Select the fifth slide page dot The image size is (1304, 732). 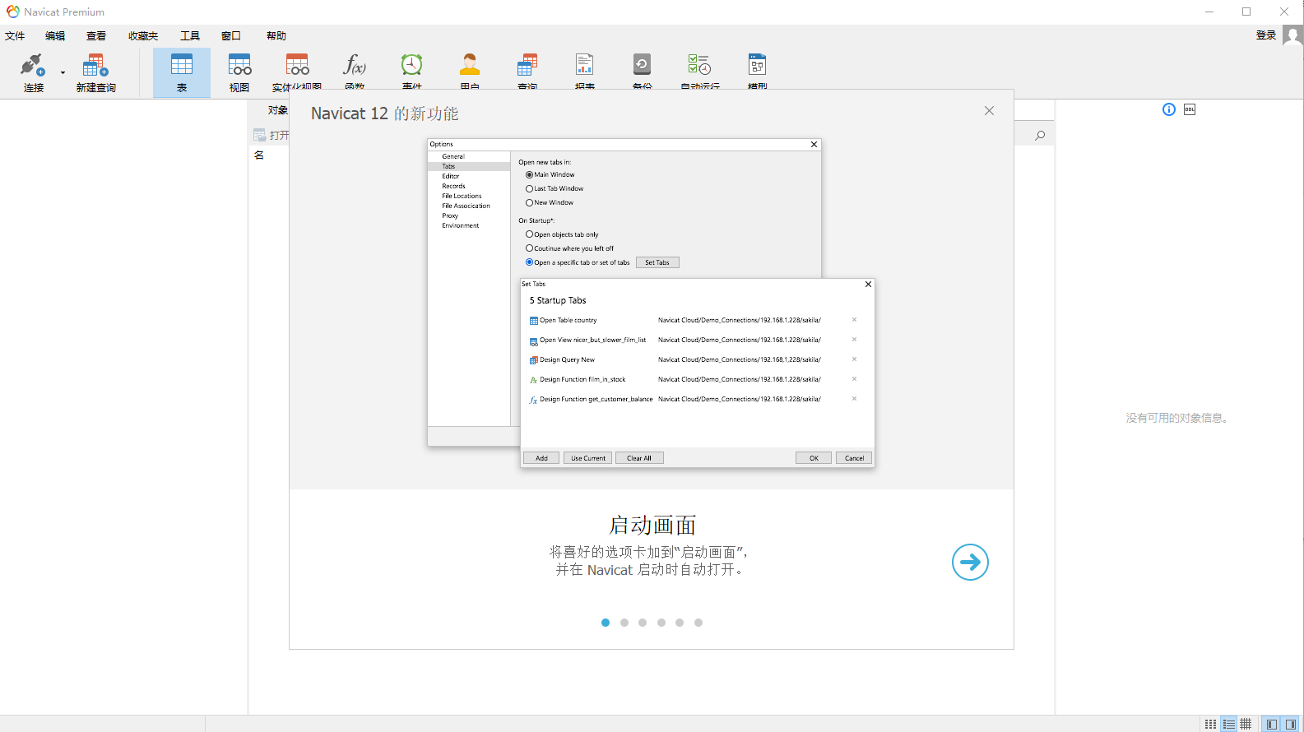coord(680,623)
